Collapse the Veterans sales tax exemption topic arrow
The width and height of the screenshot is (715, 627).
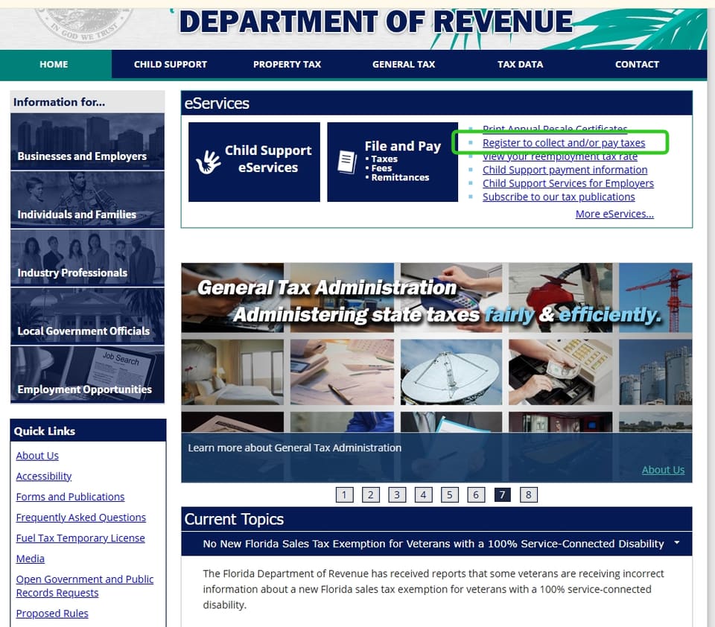(x=677, y=543)
